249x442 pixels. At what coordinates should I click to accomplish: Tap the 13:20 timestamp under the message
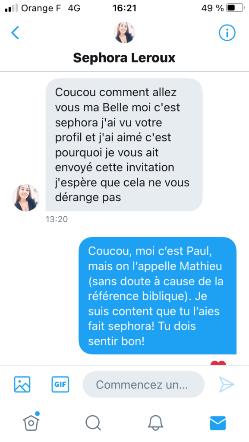[57, 219]
